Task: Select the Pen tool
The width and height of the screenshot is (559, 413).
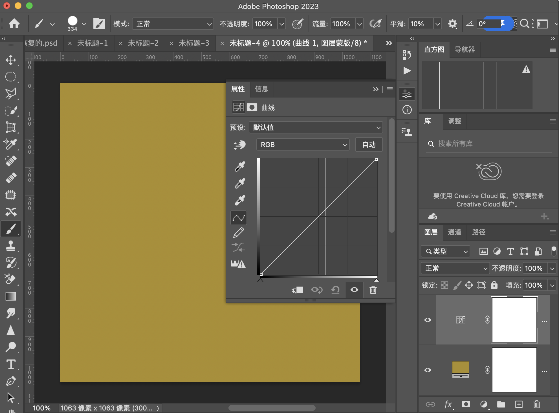Action: point(11,381)
